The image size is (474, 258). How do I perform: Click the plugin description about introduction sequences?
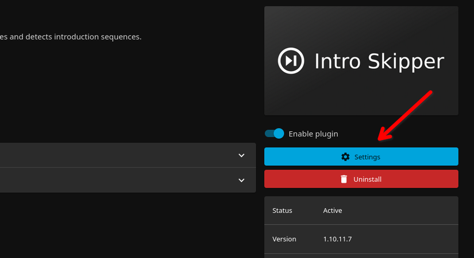coord(70,37)
